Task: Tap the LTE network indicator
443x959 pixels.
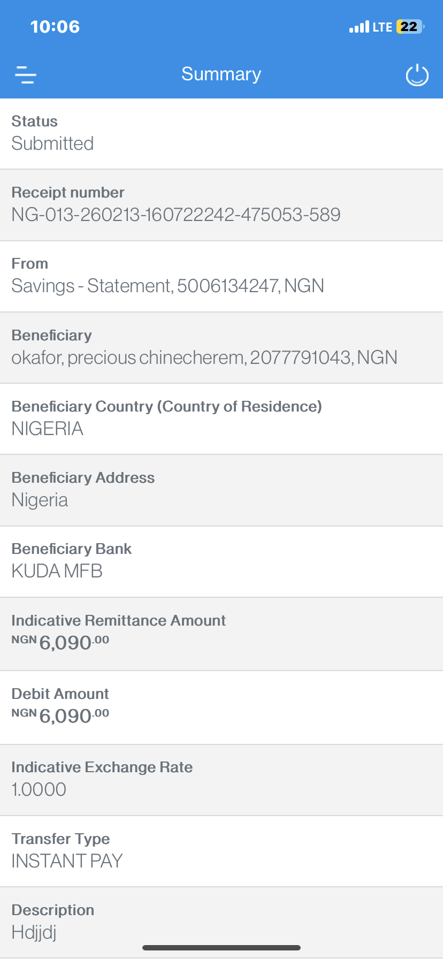Action: pyautogui.click(x=383, y=27)
